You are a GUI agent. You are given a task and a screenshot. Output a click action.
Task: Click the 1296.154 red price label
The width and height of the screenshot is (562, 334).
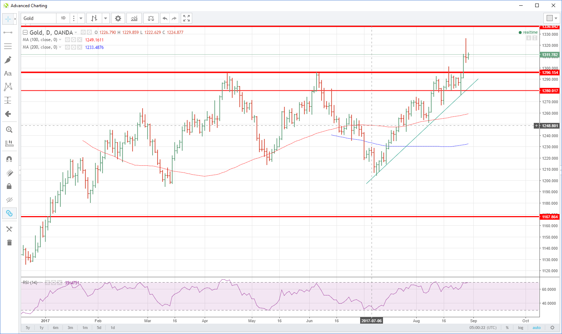pyautogui.click(x=549, y=73)
